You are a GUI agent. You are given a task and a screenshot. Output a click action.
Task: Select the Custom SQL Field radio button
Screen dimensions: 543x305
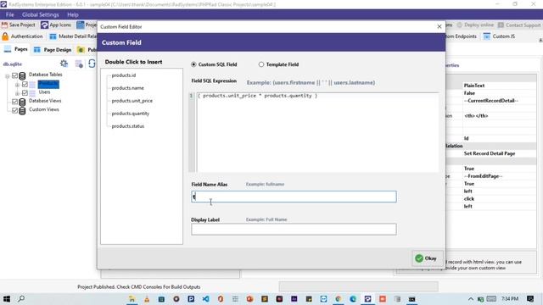click(193, 64)
